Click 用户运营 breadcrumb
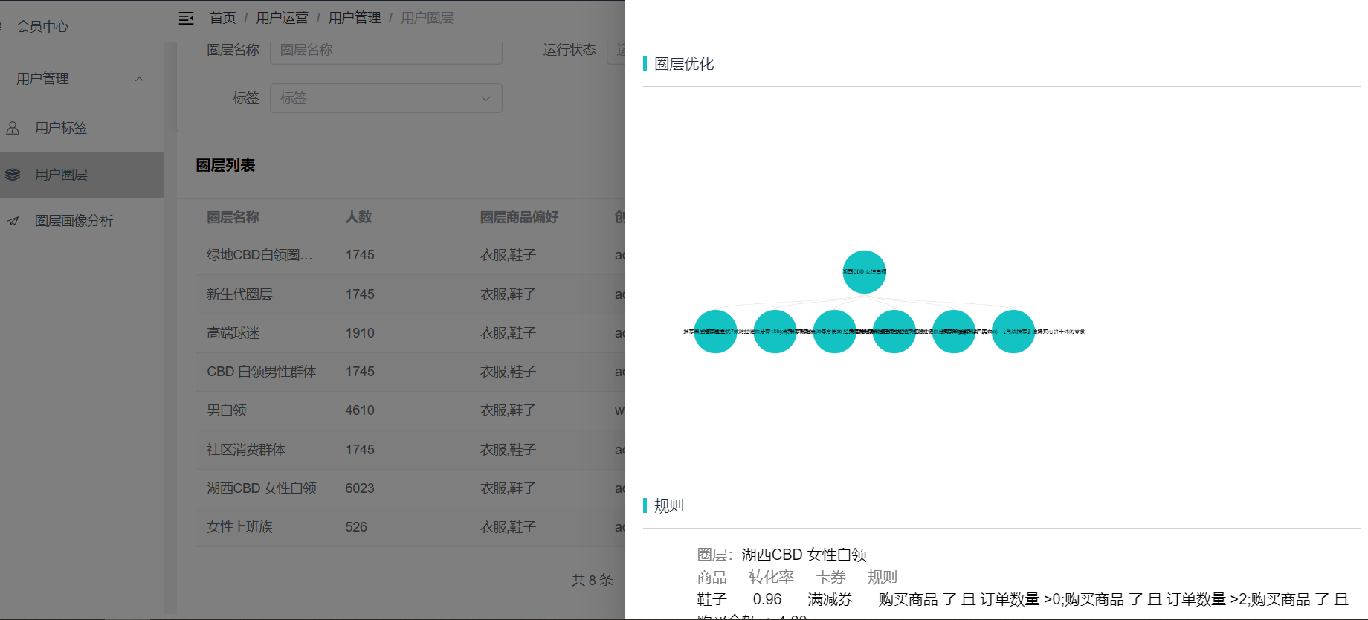 click(282, 18)
